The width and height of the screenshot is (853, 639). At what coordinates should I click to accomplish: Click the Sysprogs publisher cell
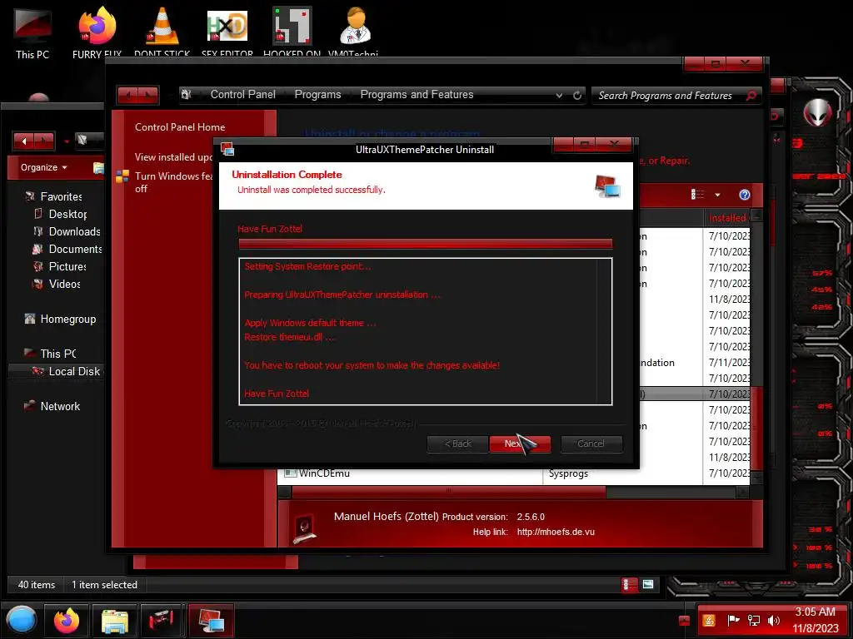coord(568,473)
